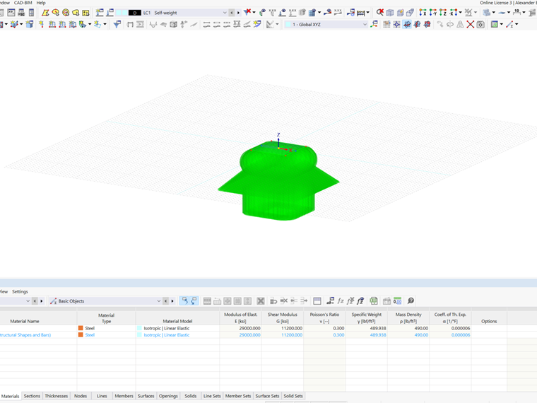Click the Excel export icon in table toolbar

tap(374, 301)
